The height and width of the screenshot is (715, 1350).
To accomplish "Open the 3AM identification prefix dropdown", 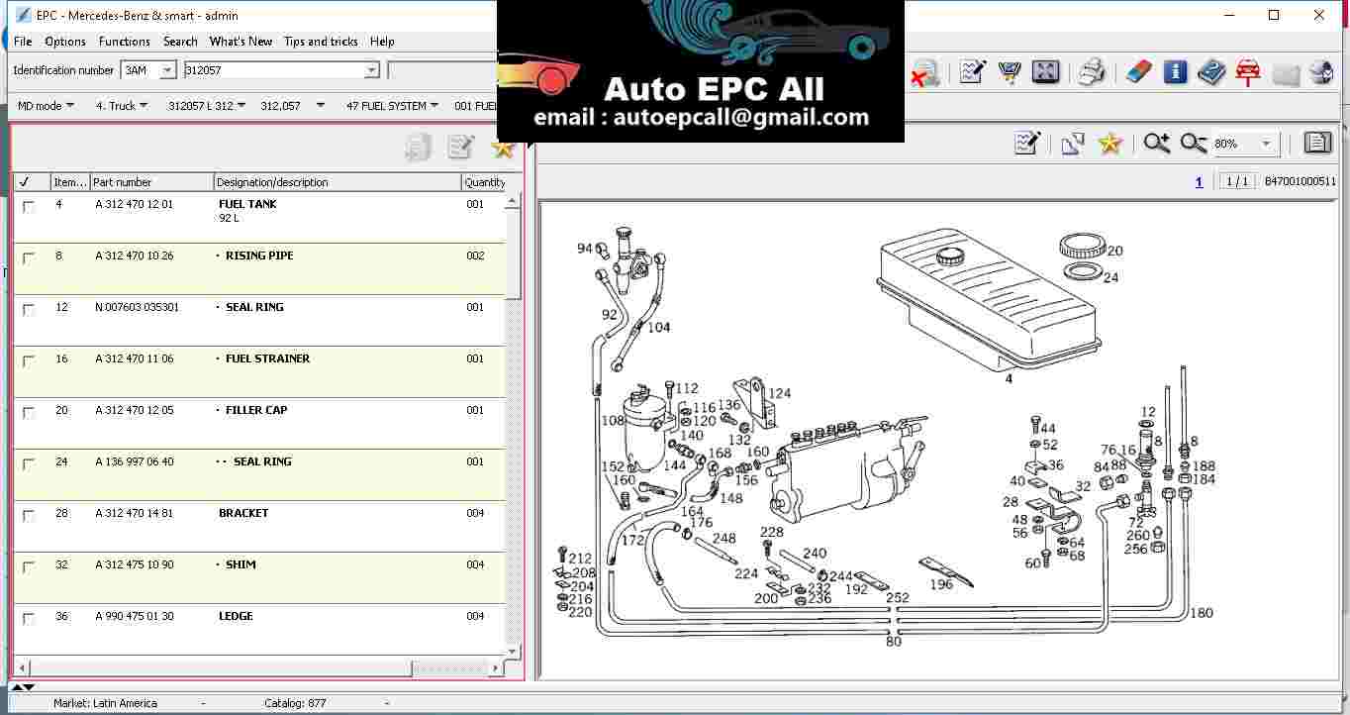I will 167,70.
